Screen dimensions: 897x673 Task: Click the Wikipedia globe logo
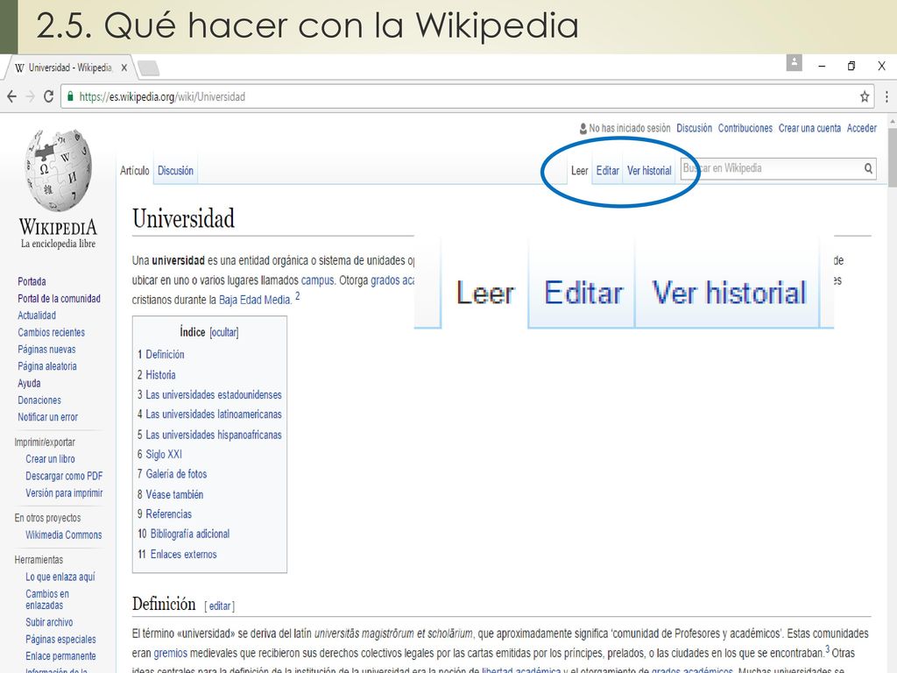[x=58, y=170]
